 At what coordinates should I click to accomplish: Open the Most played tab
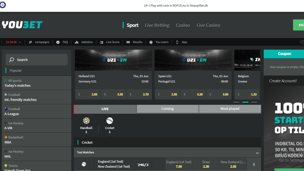coord(230,109)
